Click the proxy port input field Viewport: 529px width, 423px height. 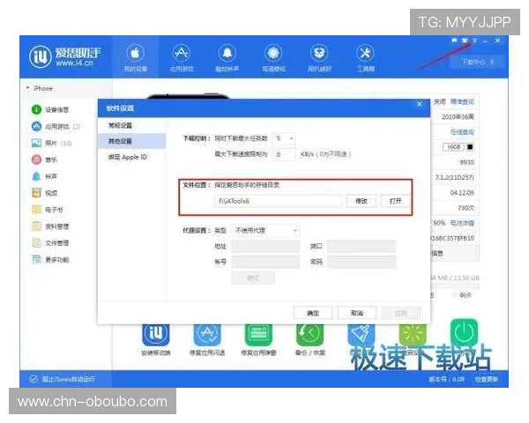pos(361,246)
